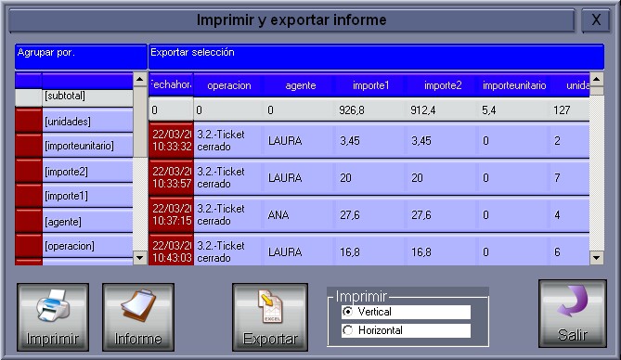Toggle the red marker beside [importe1]
The height and width of the screenshot is (360, 621).
[x=29, y=196]
